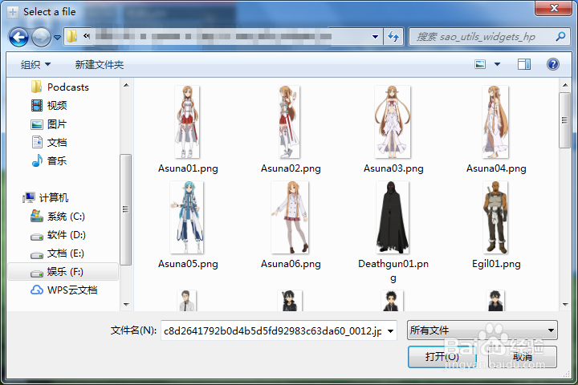Refresh the folder with the refresh button
The height and width of the screenshot is (385, 578).
pos(393,36)
